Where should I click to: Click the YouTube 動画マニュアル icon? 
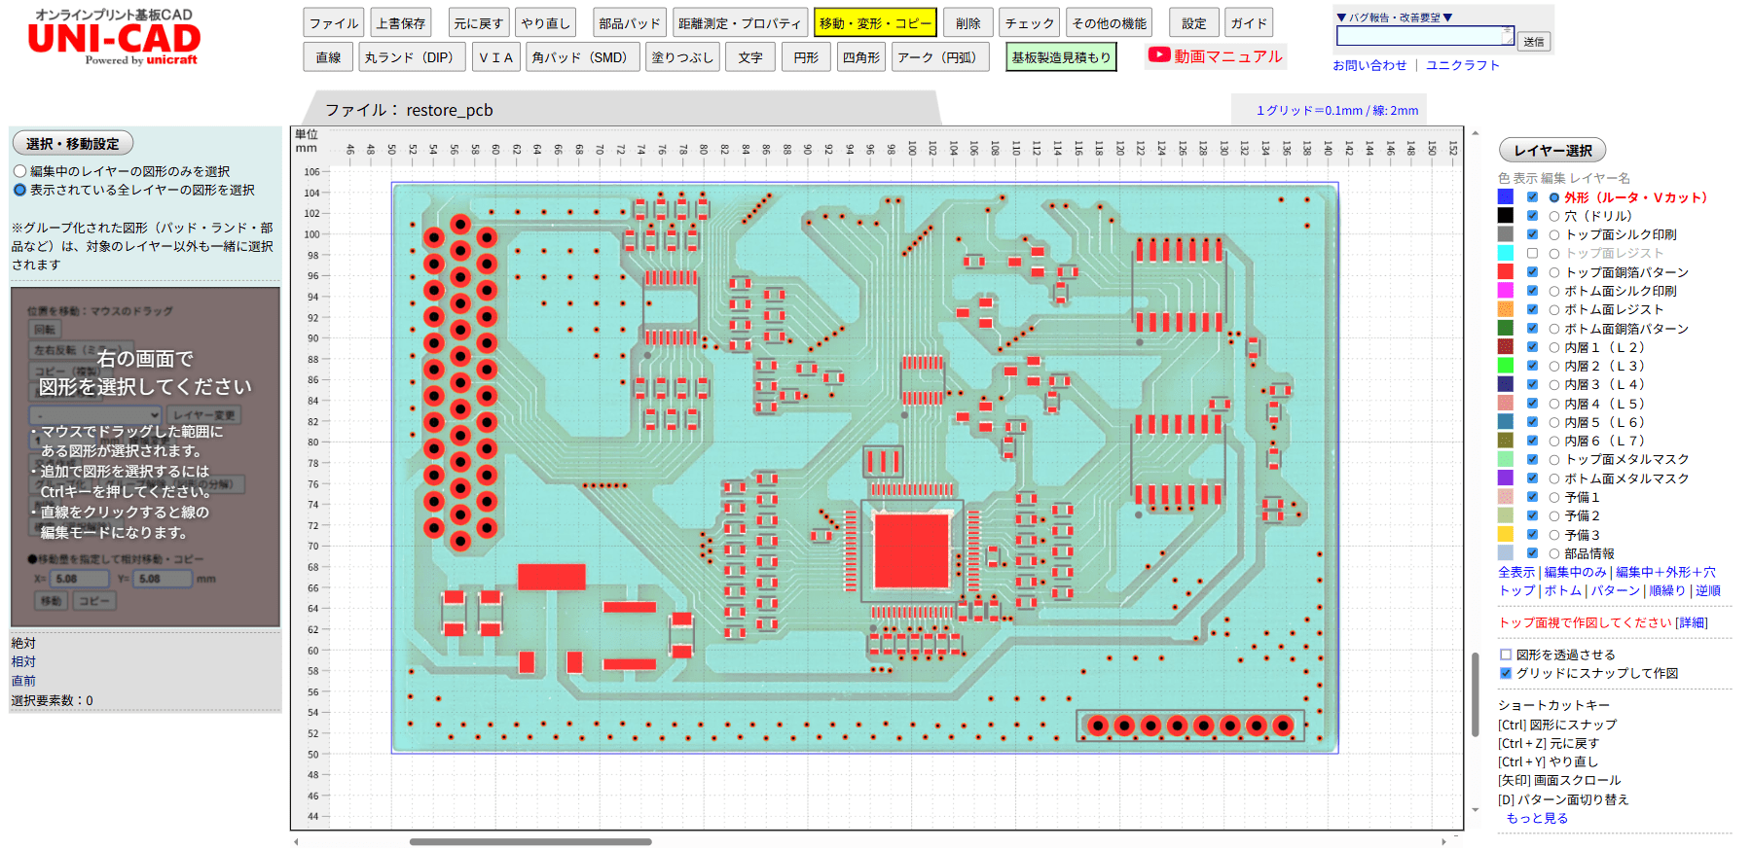tap(1158, 55)
